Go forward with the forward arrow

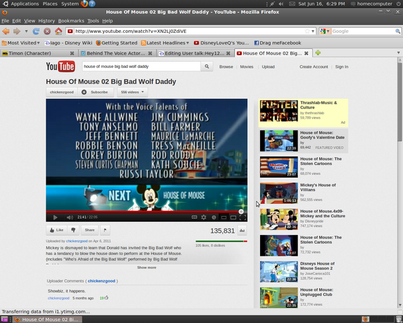coord(17,31)
